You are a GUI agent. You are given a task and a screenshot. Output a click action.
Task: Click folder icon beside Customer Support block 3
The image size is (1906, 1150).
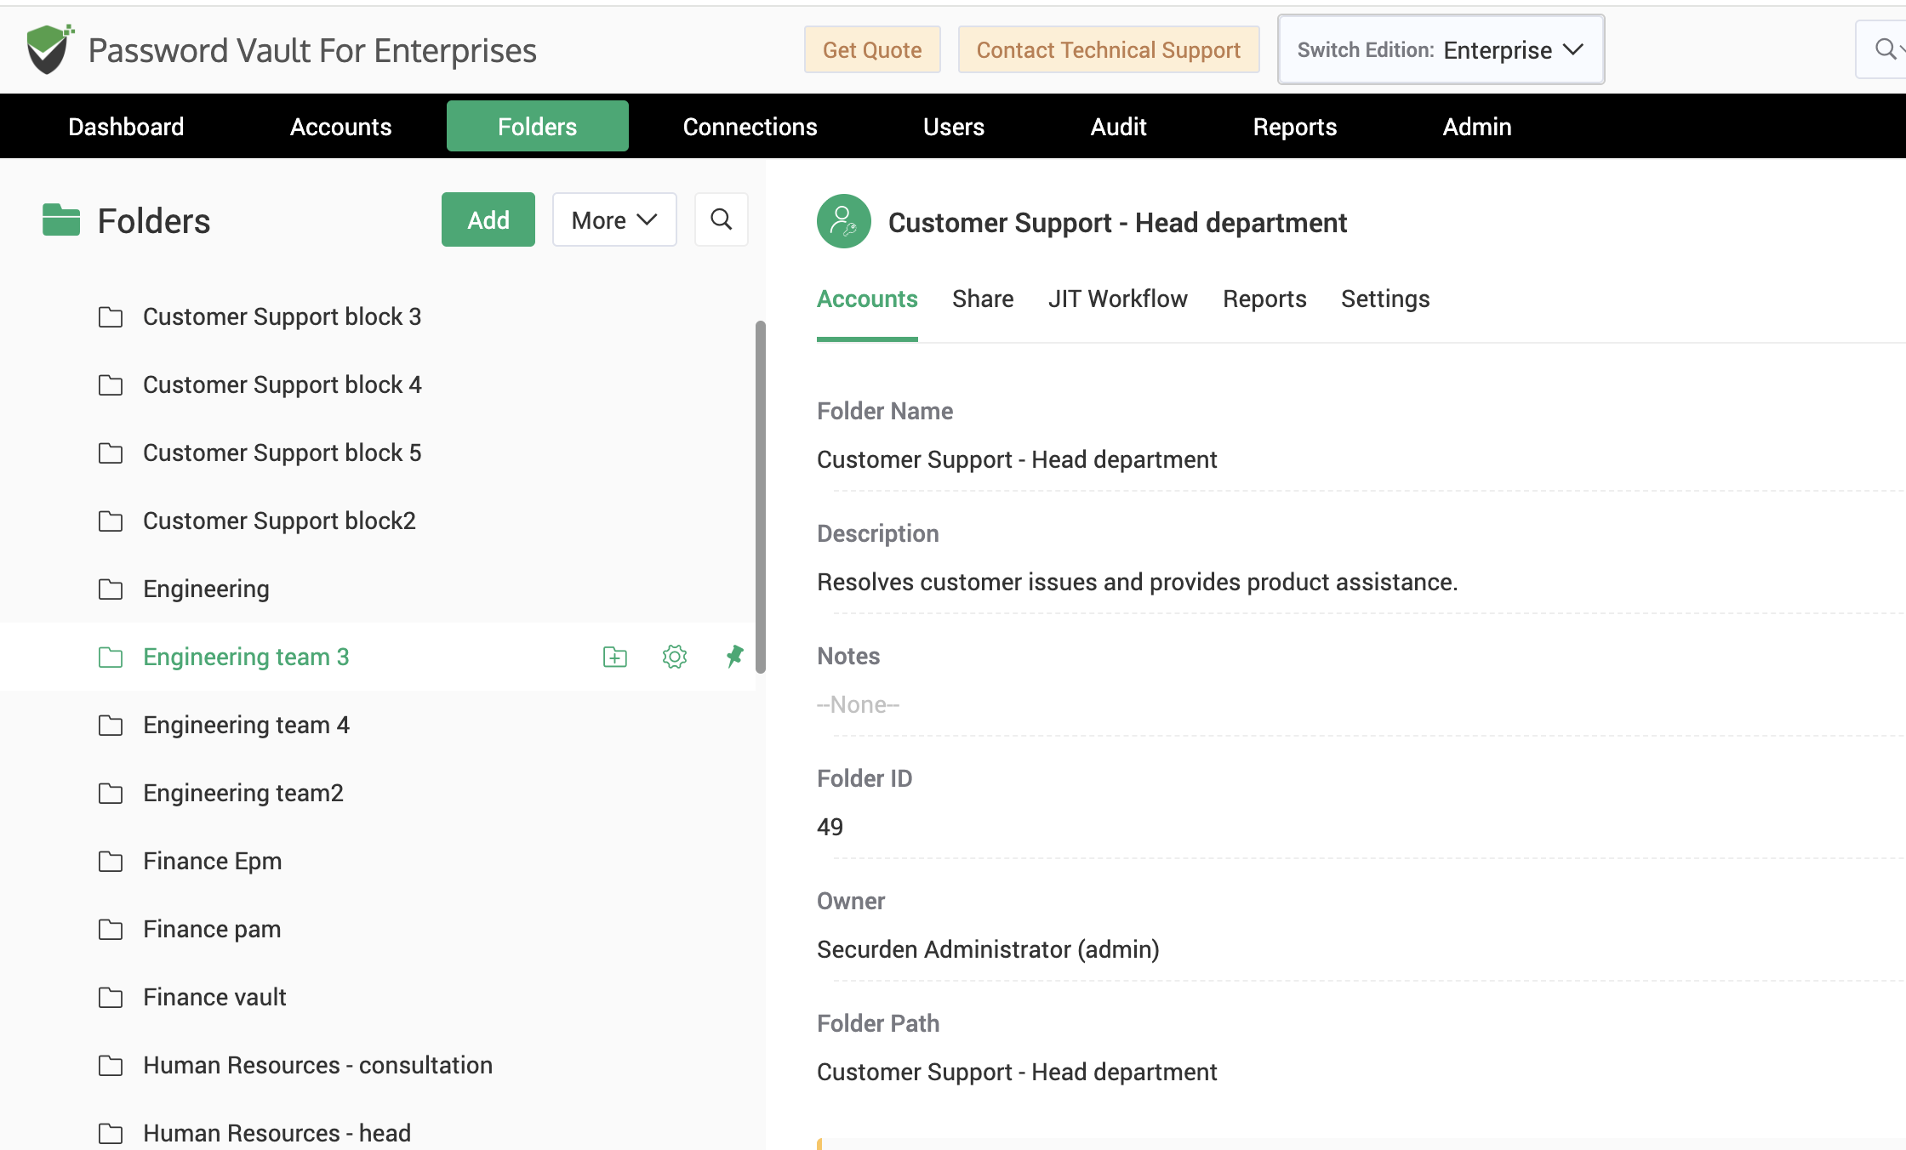pyautogui.click(x=111, y=316)
